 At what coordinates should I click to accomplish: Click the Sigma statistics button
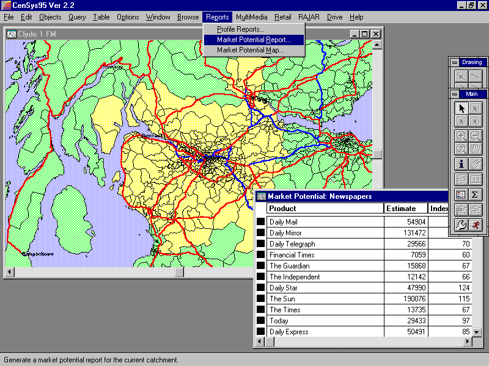pos(476,195)
